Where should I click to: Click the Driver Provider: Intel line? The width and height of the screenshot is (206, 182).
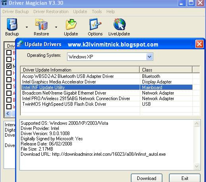point(40,128)
